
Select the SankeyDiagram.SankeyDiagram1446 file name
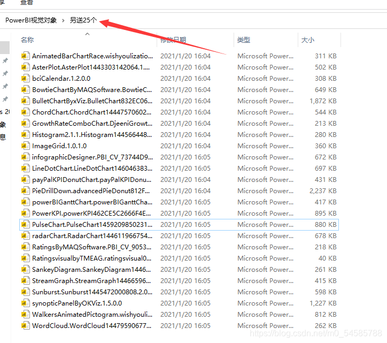[91, 270]
